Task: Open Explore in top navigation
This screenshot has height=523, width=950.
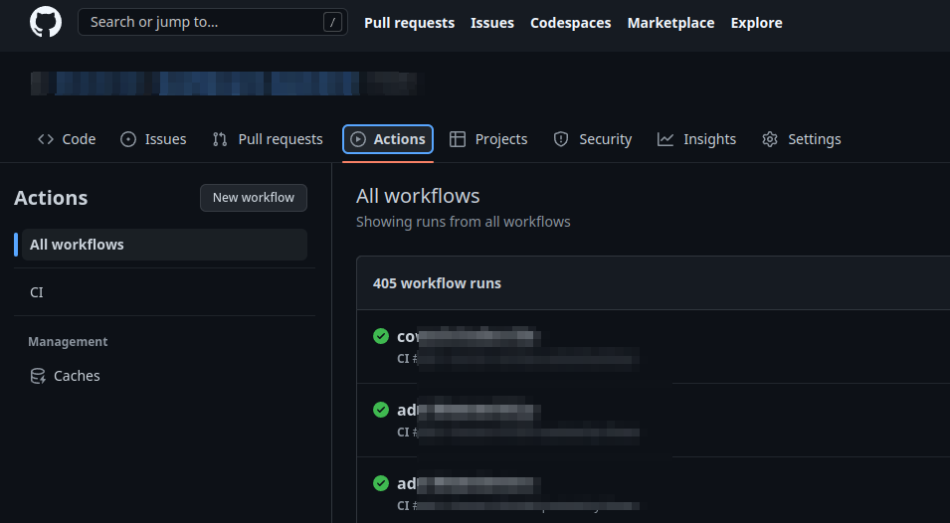Action: click(756, 23)
